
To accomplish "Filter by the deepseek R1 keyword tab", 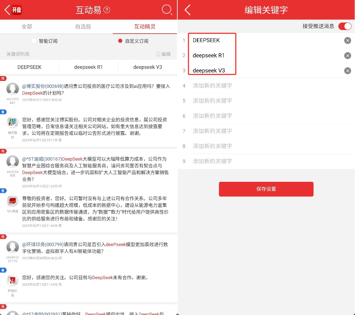I will click(x=88, y=67).
